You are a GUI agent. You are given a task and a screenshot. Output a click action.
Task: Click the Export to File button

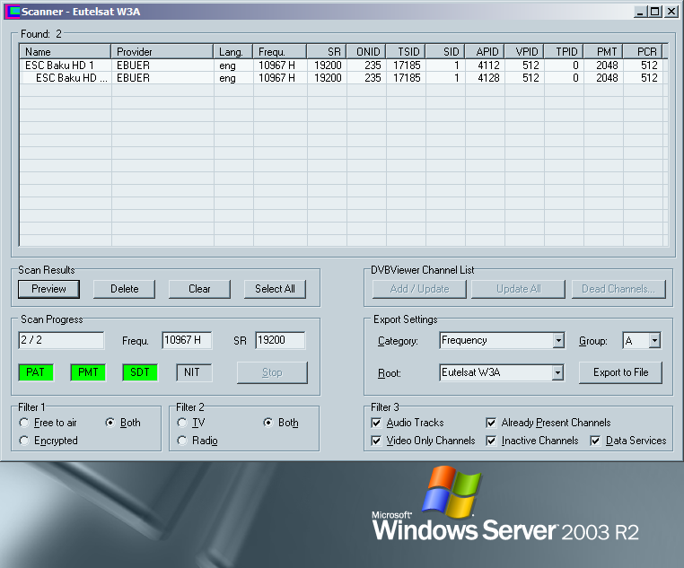coord(621,372)
